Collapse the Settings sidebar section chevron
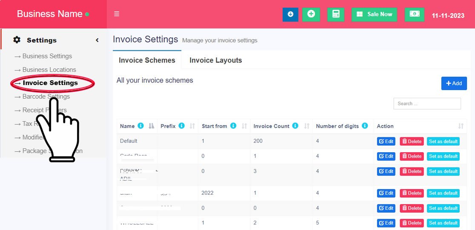This screenshot has width=475, height=230. [x=97, y=40]
